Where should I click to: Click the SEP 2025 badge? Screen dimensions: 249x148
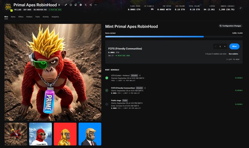coord(27,10)
